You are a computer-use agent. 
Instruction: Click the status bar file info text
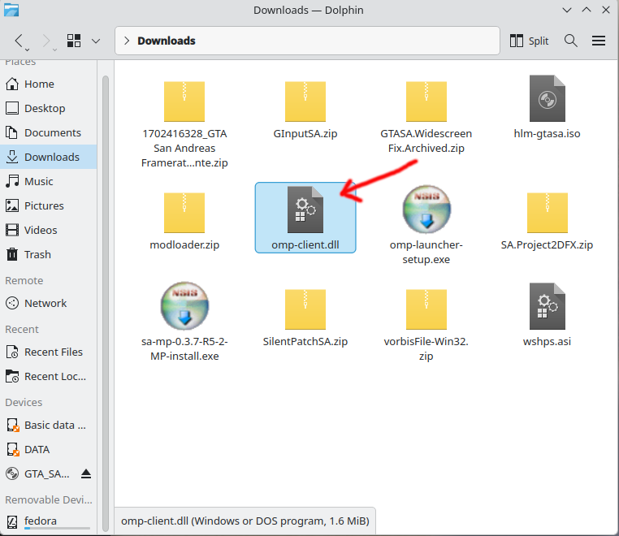pos(245,521)
